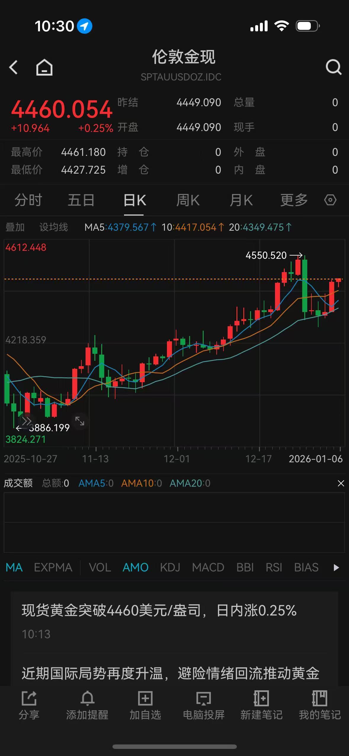Expand earlier candles with double chevron
The image size is (349, 756).
(x=26, y=421)
